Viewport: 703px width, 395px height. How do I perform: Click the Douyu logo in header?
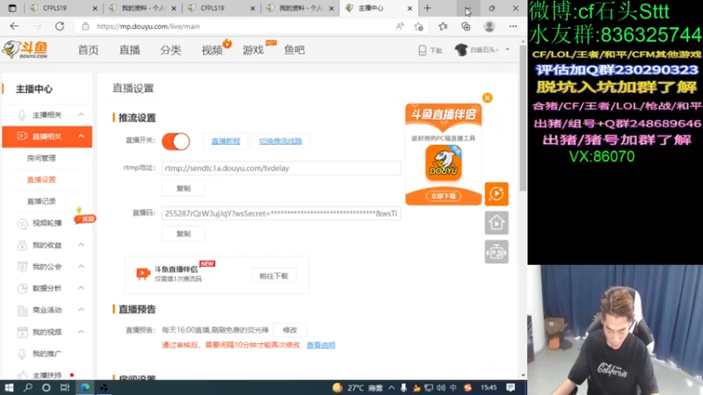[25, 50]
